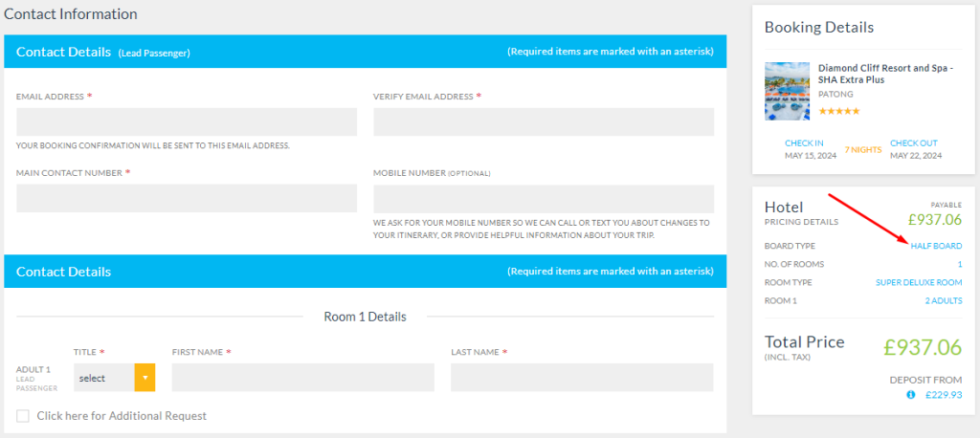Select the Mobile Number optional field
This screenshot has height=438, width=980.
coord(544,199)
